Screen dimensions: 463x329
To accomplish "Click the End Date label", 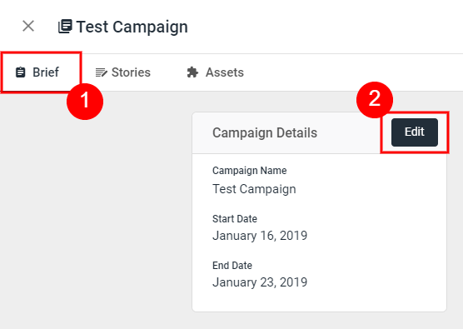I will pyautogui.click(x=232, y=266).
